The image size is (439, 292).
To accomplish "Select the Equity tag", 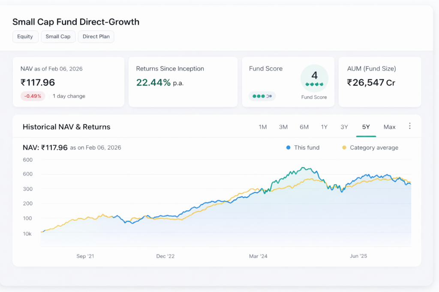I will point(25,37).
